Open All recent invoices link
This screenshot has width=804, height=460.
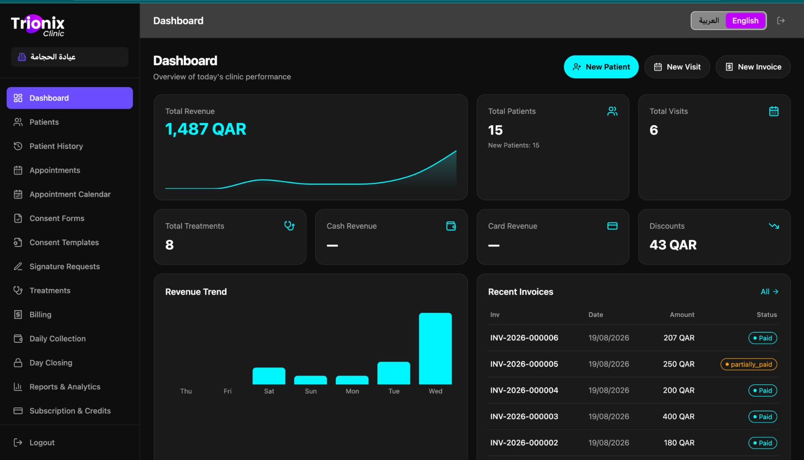coord(769,291)
